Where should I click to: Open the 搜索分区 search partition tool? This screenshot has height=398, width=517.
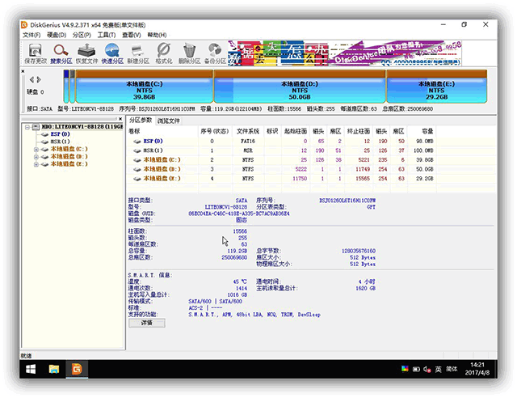[61, 53]
